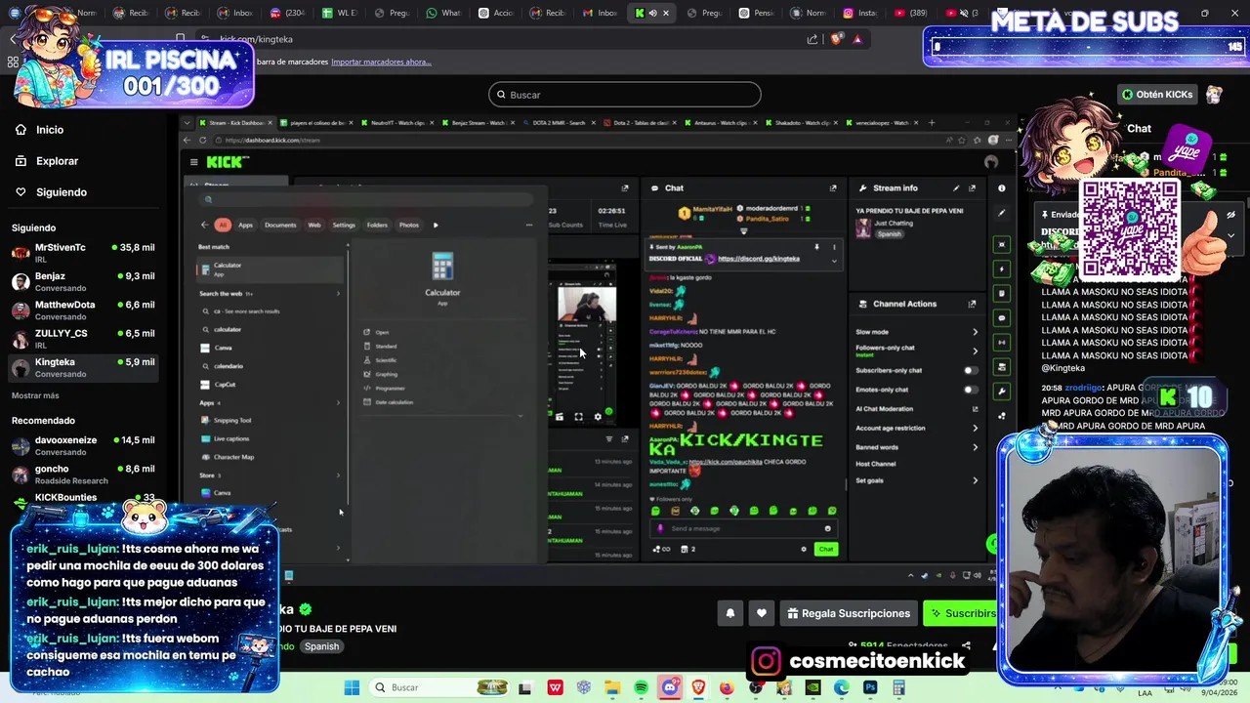This screenshot has width=1250, height=703.
Task: Mute the active Kick browser tab
Action: [x=652, y=13]
